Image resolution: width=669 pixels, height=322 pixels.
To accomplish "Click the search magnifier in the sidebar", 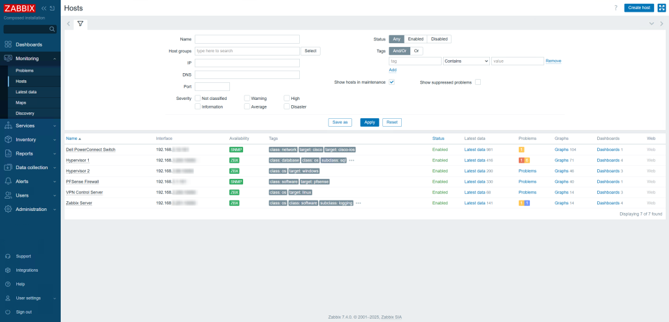I will (52, 29).
